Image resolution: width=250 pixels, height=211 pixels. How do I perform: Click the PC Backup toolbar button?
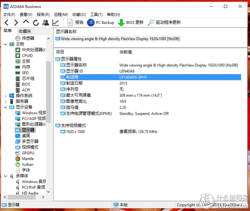[100, 23]
